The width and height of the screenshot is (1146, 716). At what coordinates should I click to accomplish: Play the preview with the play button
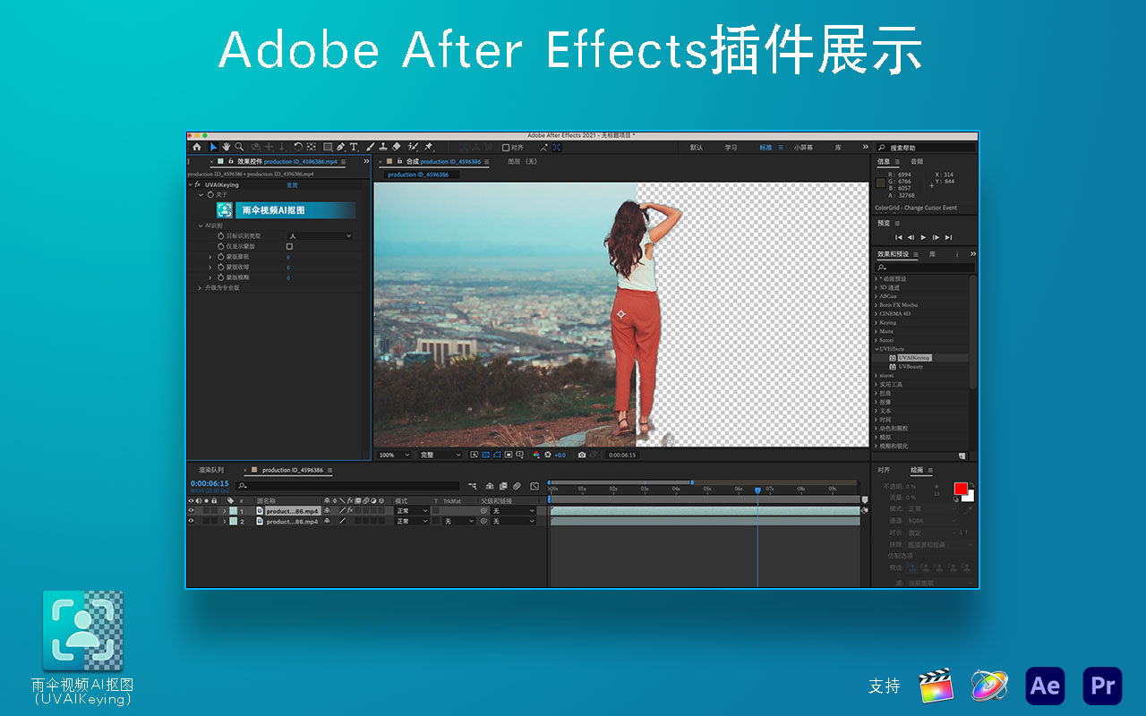(923, 237)
